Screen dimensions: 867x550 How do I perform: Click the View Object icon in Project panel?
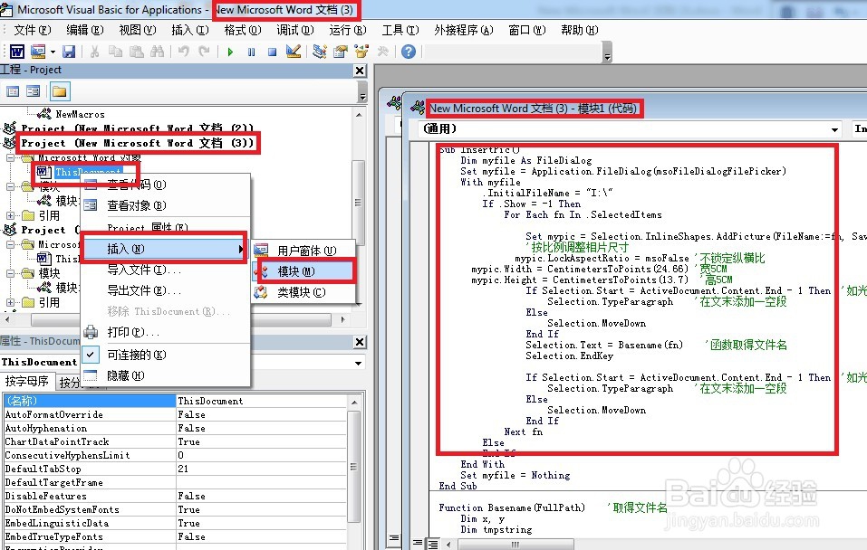coord(34,91)
